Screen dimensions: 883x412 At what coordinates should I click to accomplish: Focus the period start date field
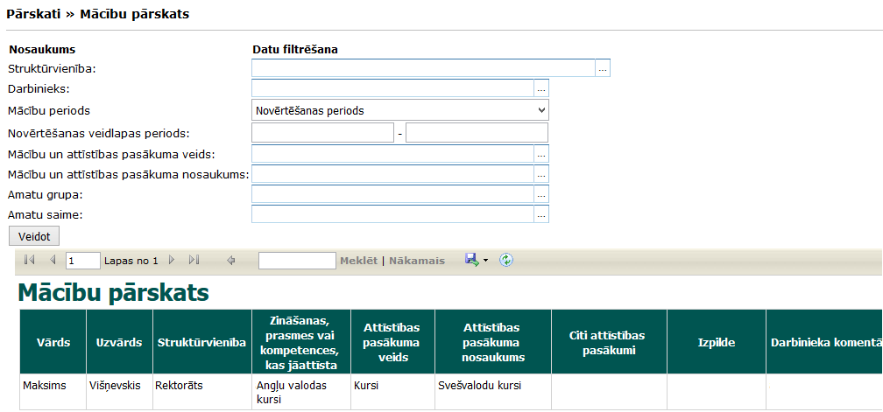[x=322, y=133]
